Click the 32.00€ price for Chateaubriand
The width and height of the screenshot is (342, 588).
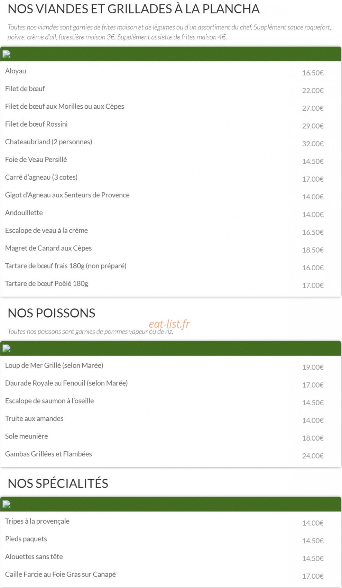click(313, 144)
